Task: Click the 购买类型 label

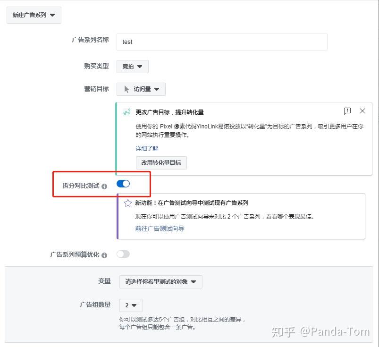Action: [x=96, y=66]
